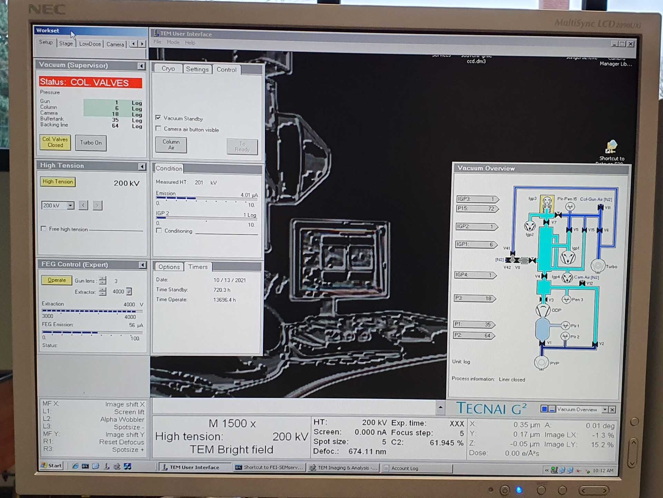Switch to the Stage workset tab
663x498 pixels.
[x=66, y=44]
